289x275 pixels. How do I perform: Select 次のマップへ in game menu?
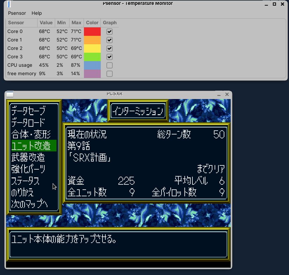click(x=29, y=204)
